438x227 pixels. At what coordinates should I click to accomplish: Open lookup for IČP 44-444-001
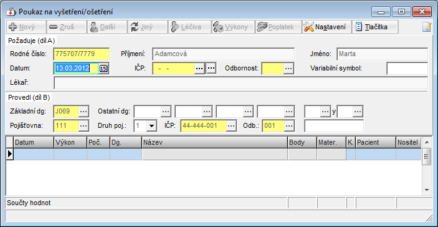click(x=231, y=126)
